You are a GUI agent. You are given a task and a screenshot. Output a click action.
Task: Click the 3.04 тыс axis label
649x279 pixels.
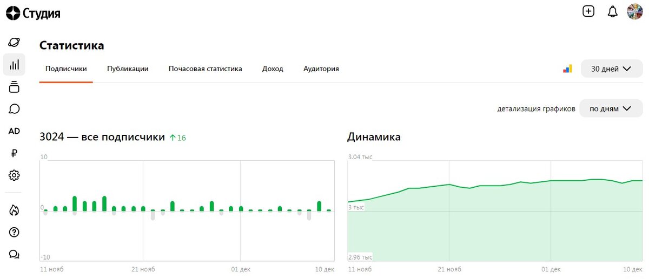(360, 157)
